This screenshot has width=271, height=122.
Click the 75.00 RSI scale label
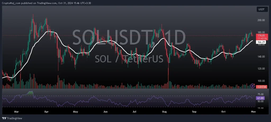[x=260, y=94]
